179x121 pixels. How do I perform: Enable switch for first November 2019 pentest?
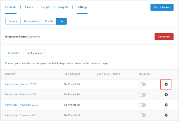pos(142,105)
